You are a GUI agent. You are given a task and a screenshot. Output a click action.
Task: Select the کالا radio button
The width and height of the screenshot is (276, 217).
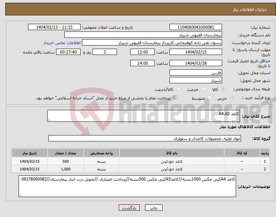(223, 89)
